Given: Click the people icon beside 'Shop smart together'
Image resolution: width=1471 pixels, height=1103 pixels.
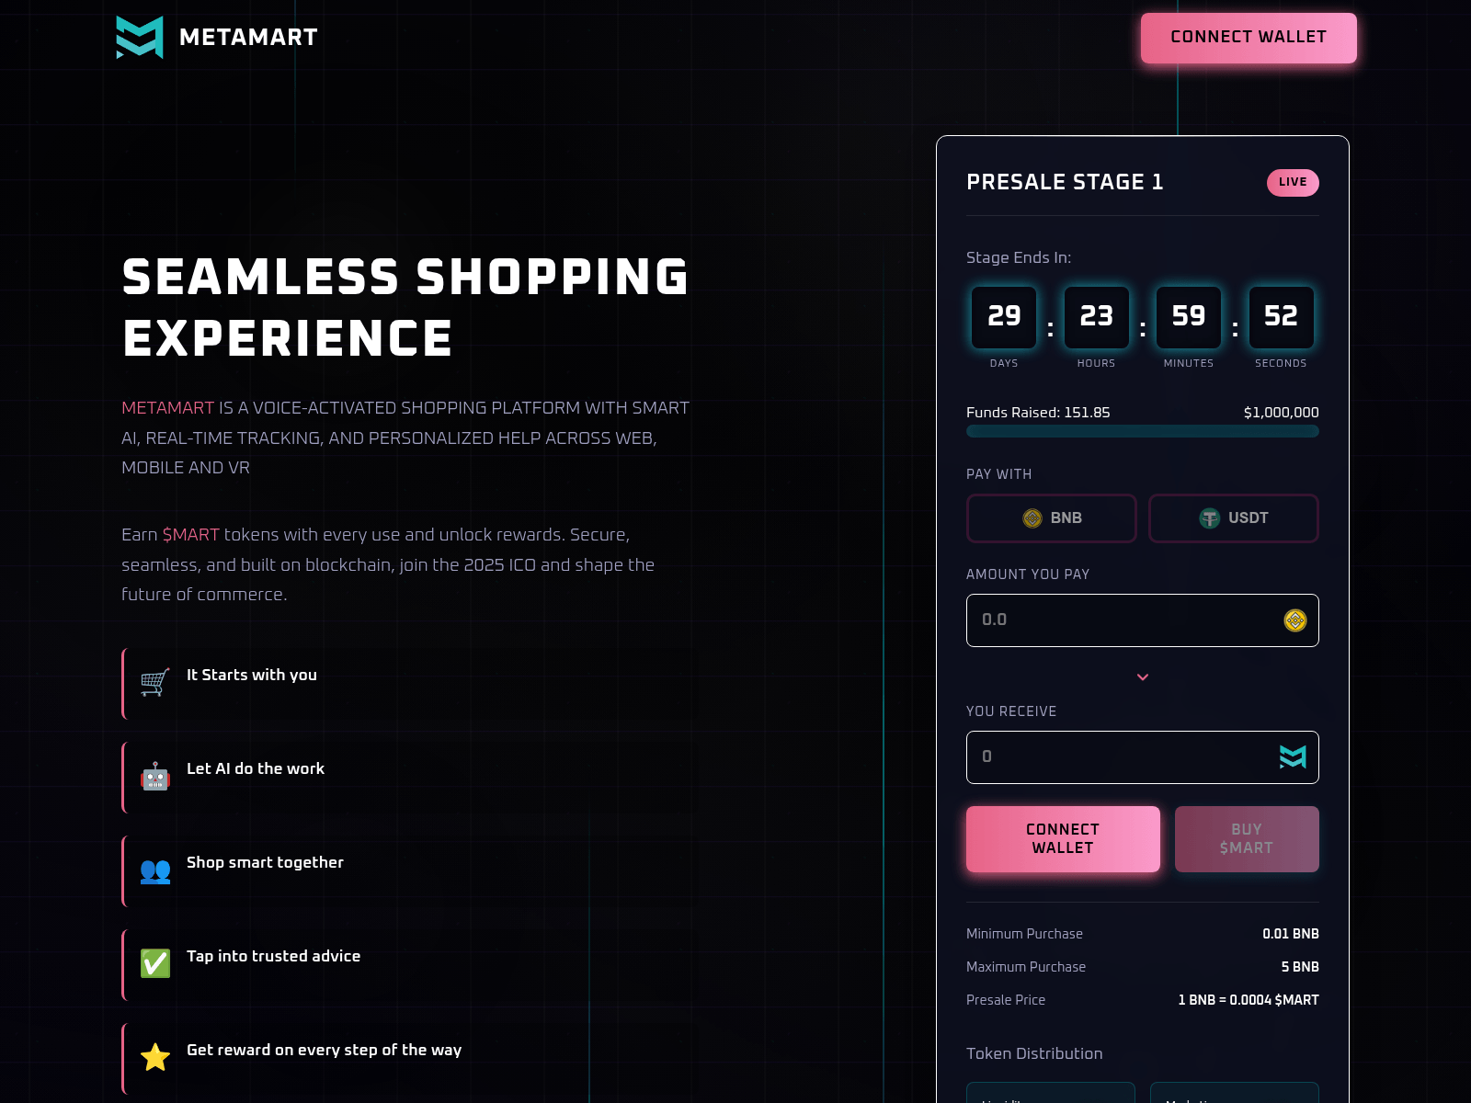Looking at the screenshot, I should [x=154, y=870].
